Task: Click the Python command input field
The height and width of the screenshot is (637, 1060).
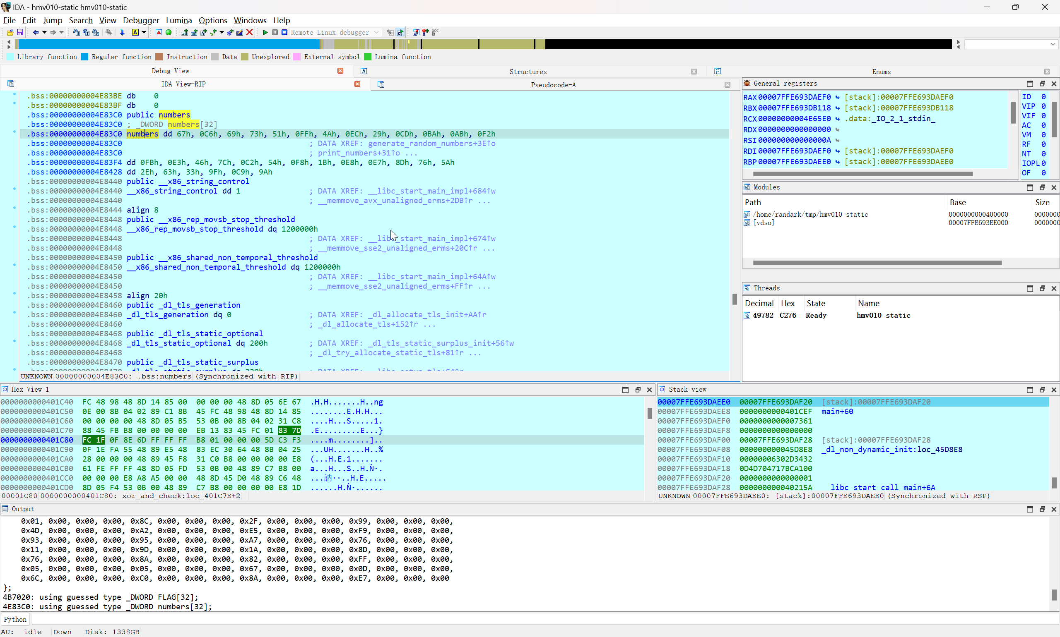Action: click(x=545, y=619)
